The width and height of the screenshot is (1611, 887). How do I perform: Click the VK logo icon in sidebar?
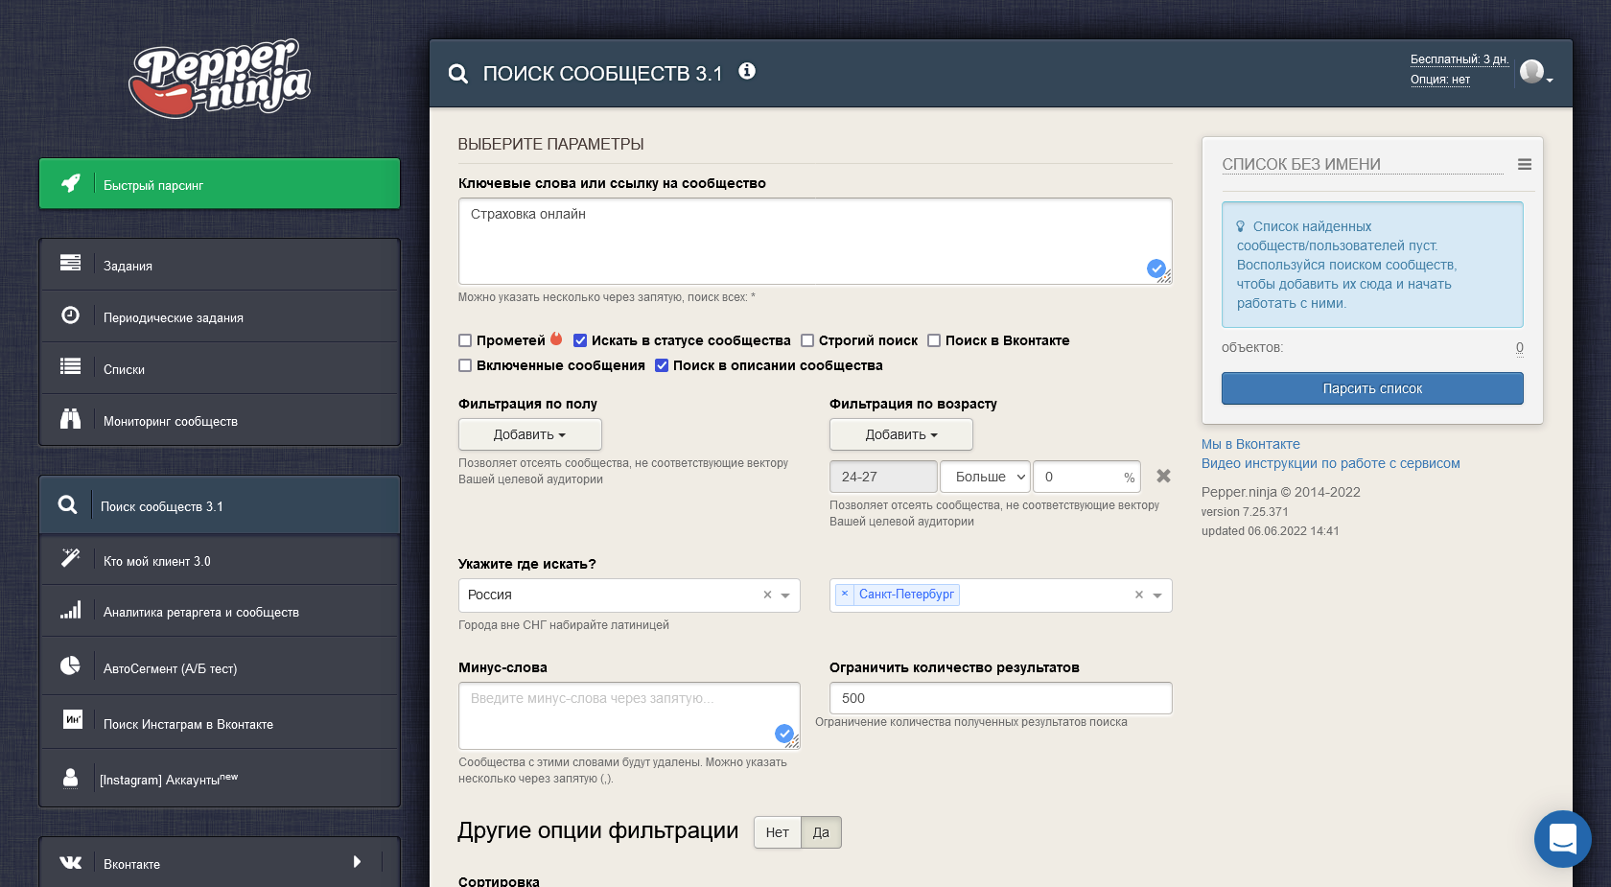71,862
